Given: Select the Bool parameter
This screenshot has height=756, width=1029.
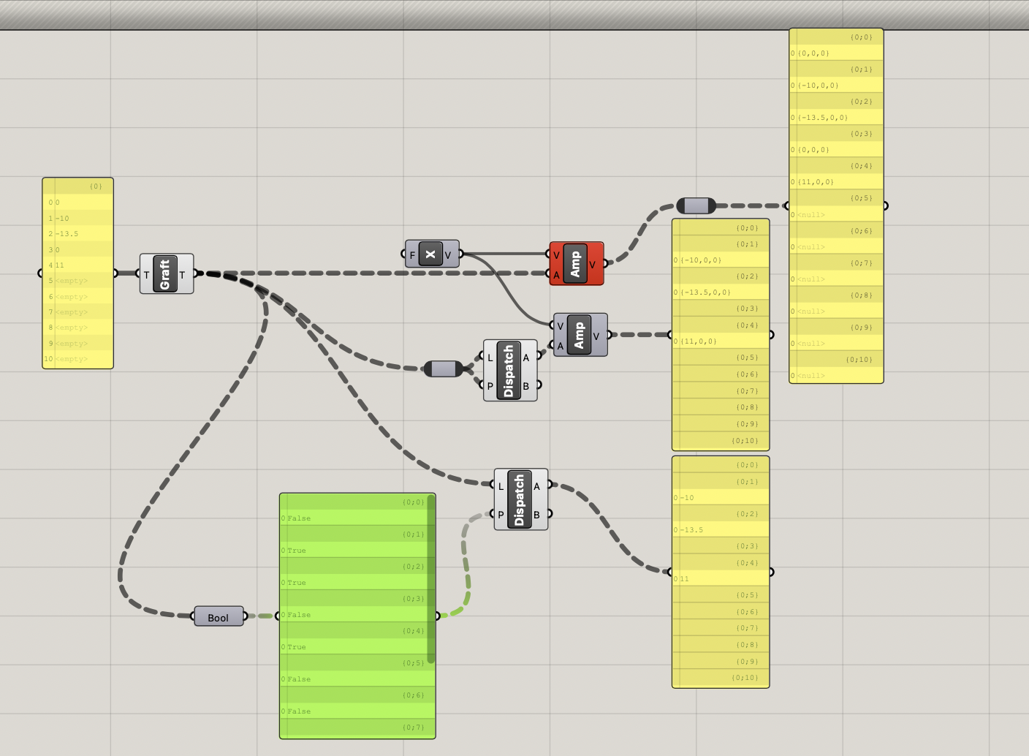Looking at the screenshot, I should click(x=219, y=616).
